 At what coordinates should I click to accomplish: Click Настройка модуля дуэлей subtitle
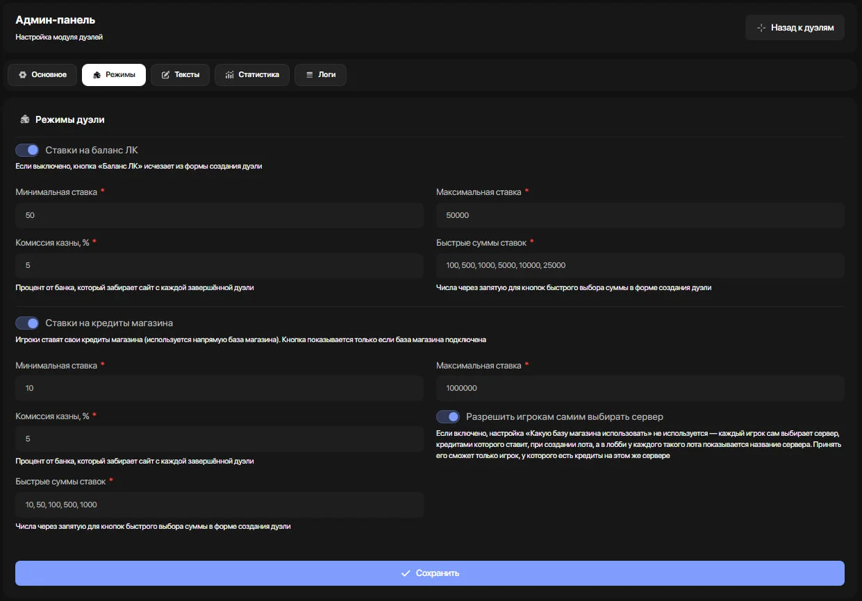point(59,37)
